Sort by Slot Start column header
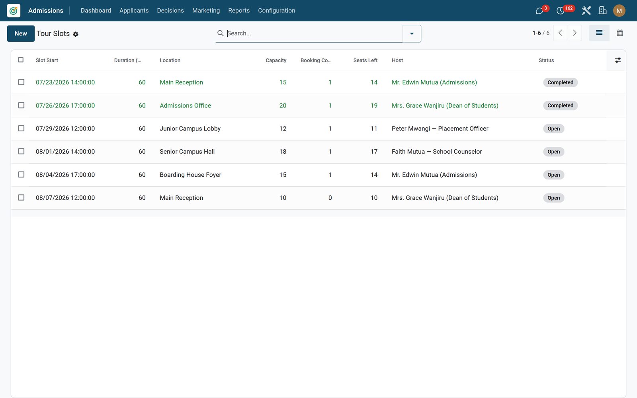 47,60
